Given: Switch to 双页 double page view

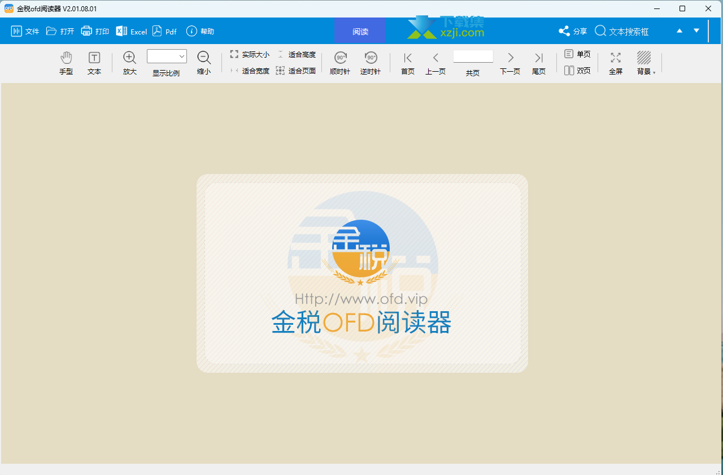Looking at the screenshot, I should coord(577,71).
